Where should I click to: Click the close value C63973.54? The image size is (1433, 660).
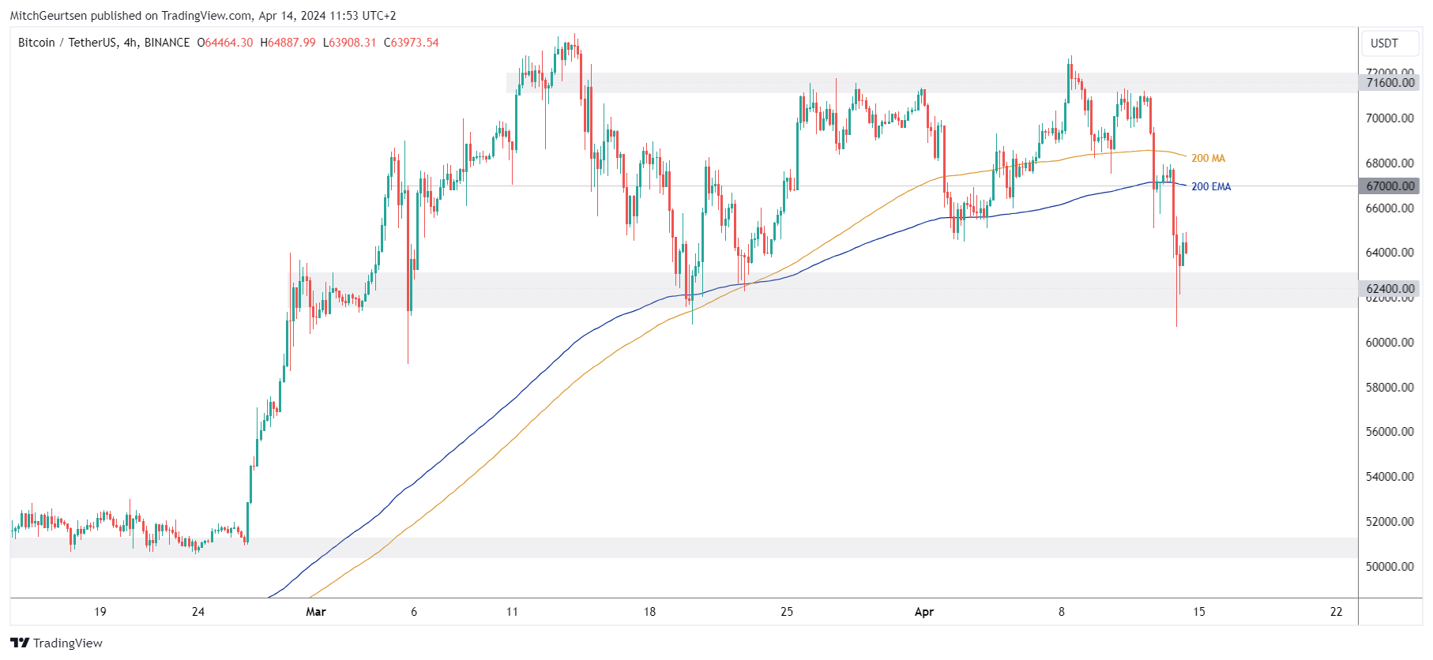coord(411,43)
